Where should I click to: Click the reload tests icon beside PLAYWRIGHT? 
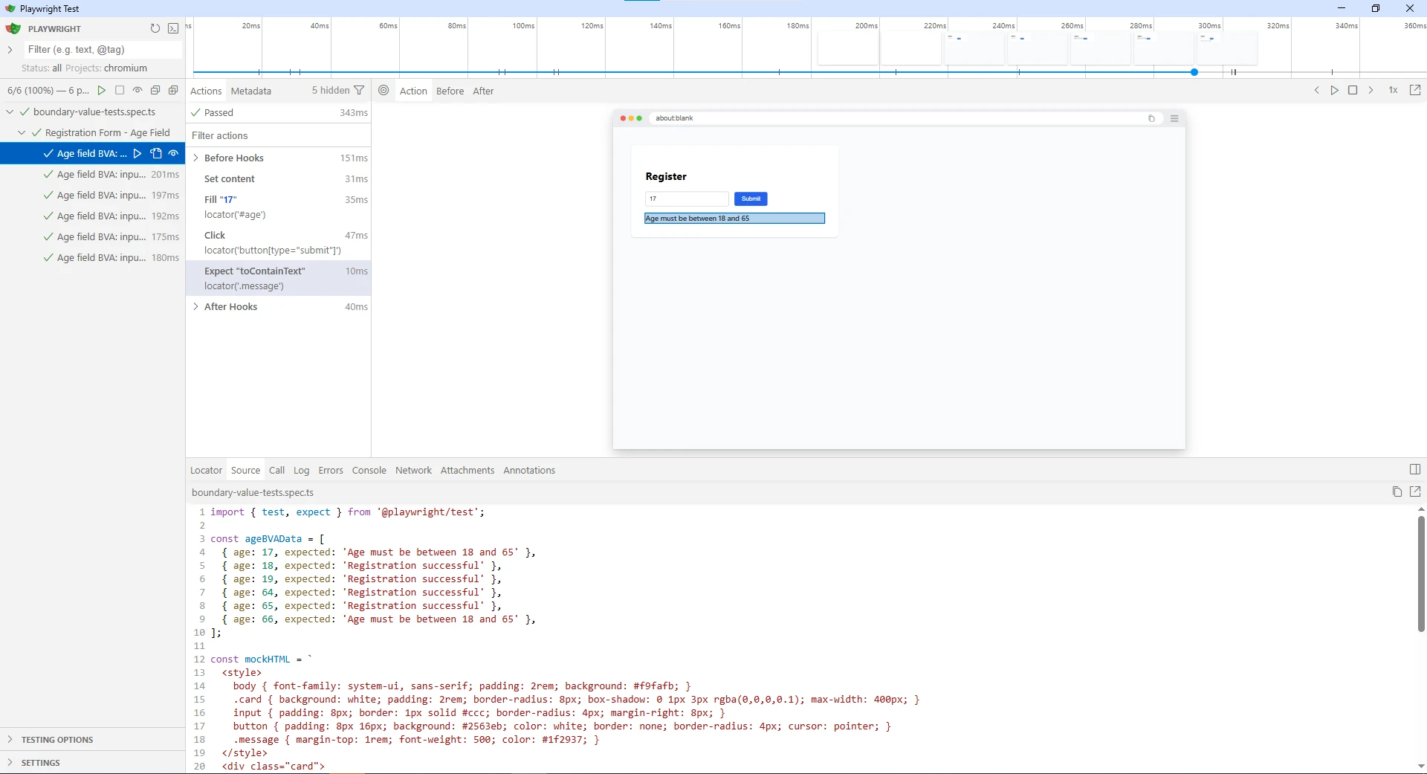pyautogui.click(x=155, y=28)
